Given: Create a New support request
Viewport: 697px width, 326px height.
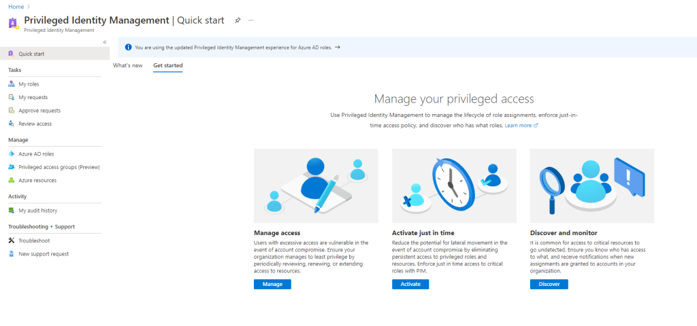Looking at the screenshot, I should point(43,254).
